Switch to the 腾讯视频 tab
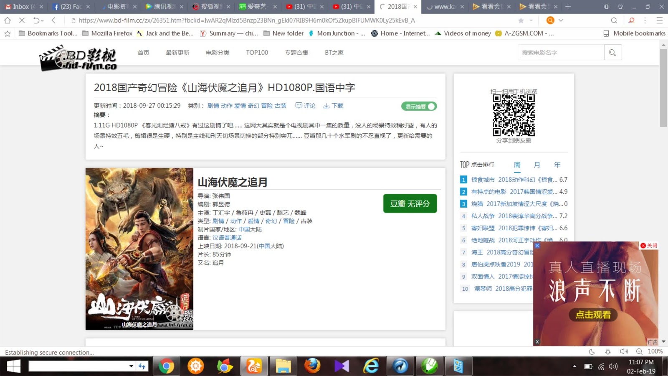The height and width of the screenshot is (376, 668). (164, 7)
